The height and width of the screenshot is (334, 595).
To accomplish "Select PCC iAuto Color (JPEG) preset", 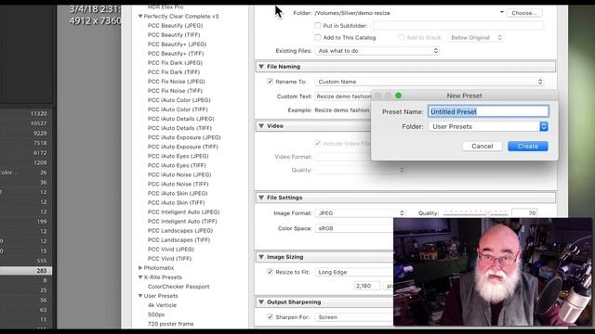I will pos(179,100).
